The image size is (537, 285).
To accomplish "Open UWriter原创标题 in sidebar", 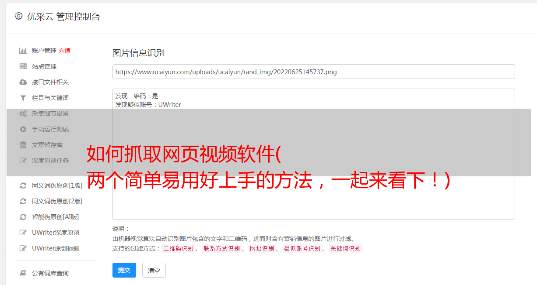I will pyautogui.click(x=56, y=248).
